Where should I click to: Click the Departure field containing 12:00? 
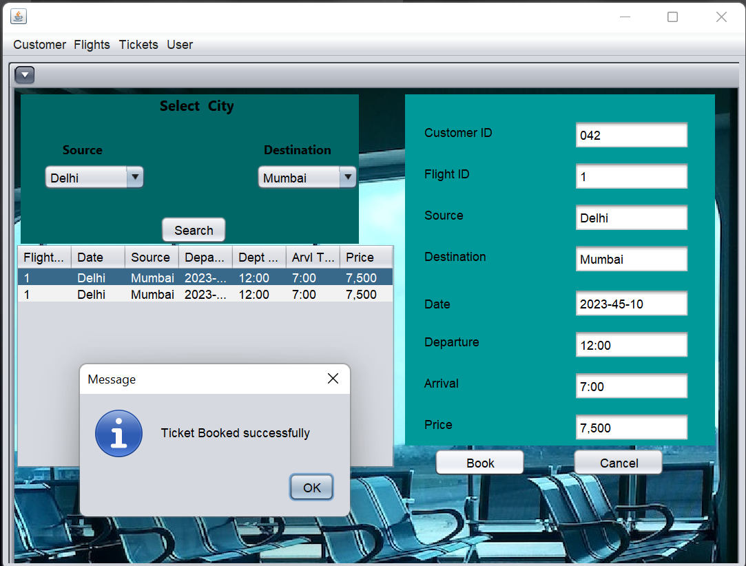[632, 345]
